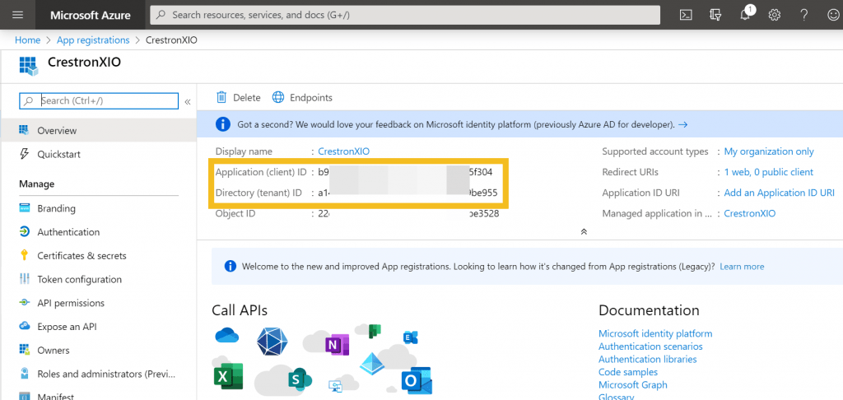Image resolution: width=843 pixels, height=400 pixels.
Task: Click the Manage section heading
Action: (36, 184)
